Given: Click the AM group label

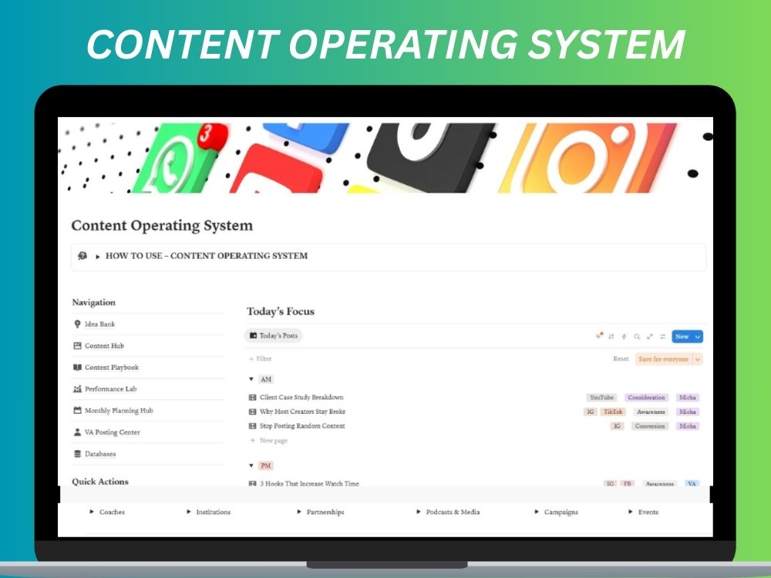Looking at the screenshot, I should (266, 379).
